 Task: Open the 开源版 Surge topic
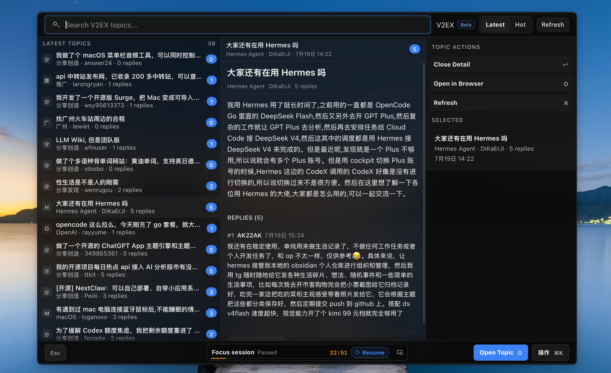(x=129, y=101)
